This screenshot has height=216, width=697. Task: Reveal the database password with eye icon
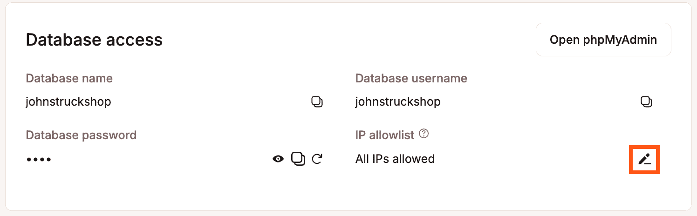[278, 159]
